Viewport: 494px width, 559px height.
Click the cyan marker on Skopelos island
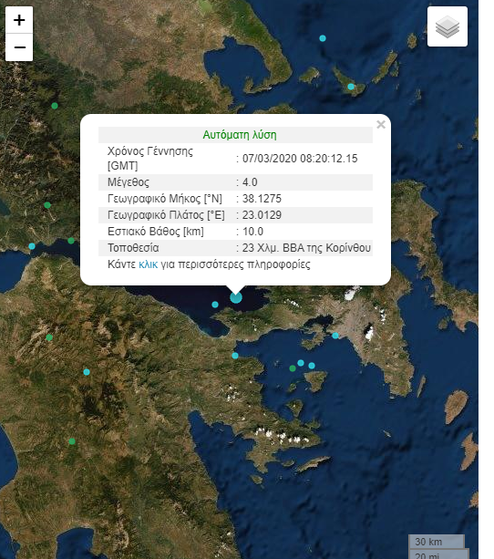tap(351, 87)
